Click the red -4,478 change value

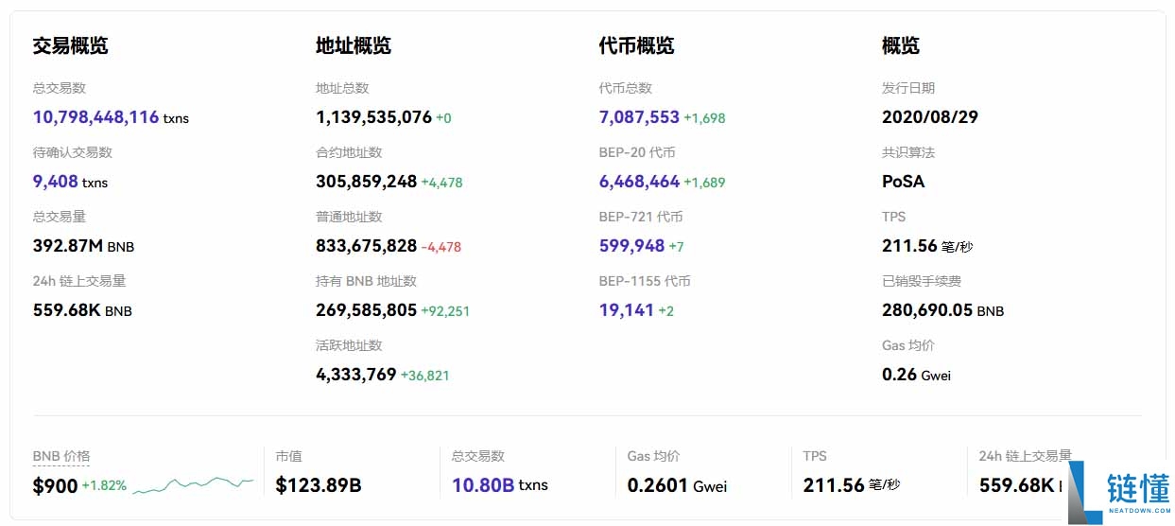coord(441,247)
